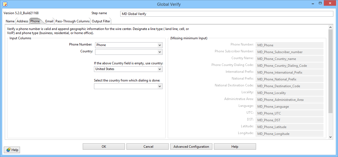Open Advanced Configuration
338x157 pixels.
coord(191,147)
